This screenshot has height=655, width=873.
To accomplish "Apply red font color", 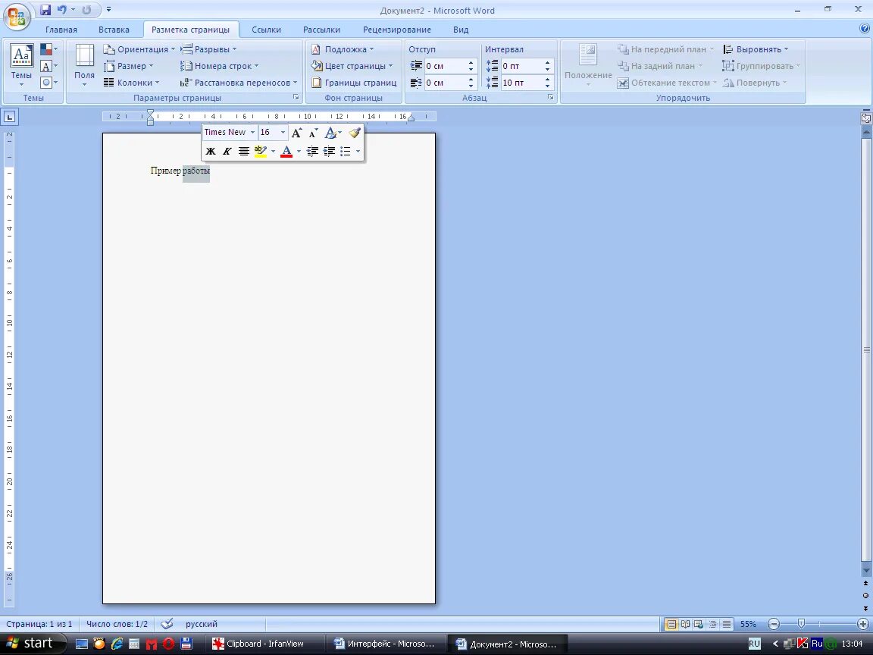I will tap(286, 151).
